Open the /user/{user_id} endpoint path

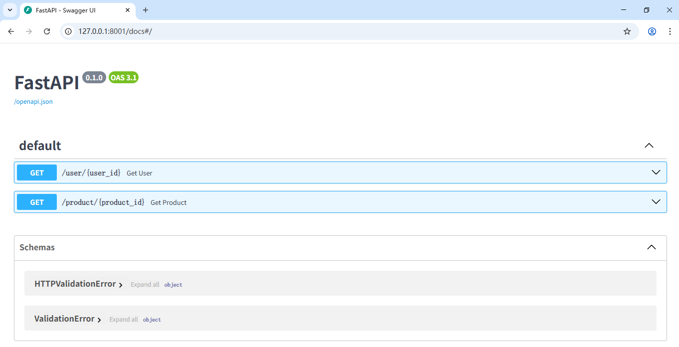click(x=91, y=173)
